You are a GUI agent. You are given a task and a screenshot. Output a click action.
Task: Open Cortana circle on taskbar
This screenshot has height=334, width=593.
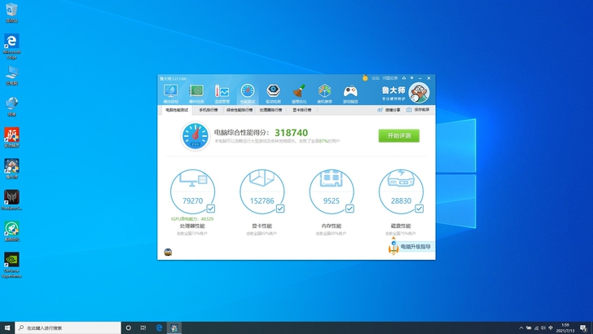129,328
